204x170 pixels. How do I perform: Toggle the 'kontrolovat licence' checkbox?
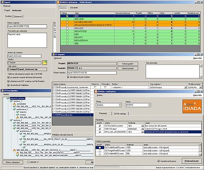pyautogui.click(x=159, y=161)
